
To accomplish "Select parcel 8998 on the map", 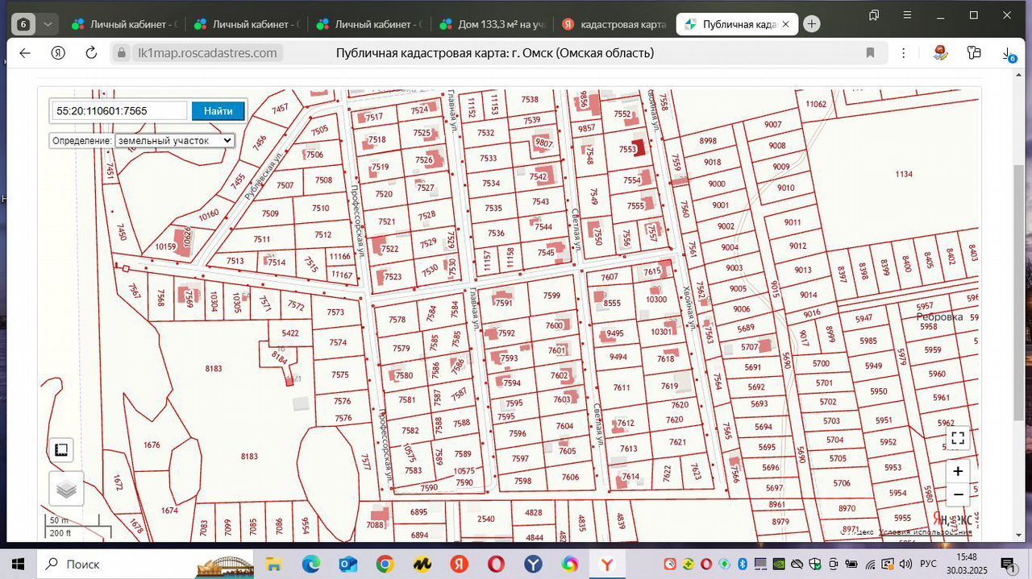I will pos(708,141).
